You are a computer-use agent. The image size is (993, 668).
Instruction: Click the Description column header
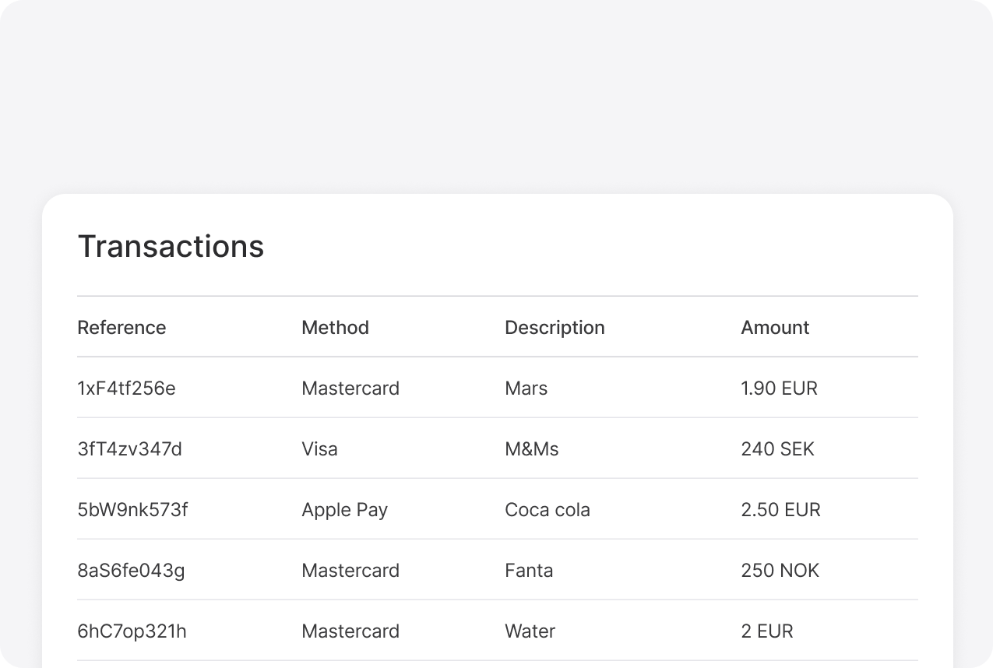pos(555,328)
